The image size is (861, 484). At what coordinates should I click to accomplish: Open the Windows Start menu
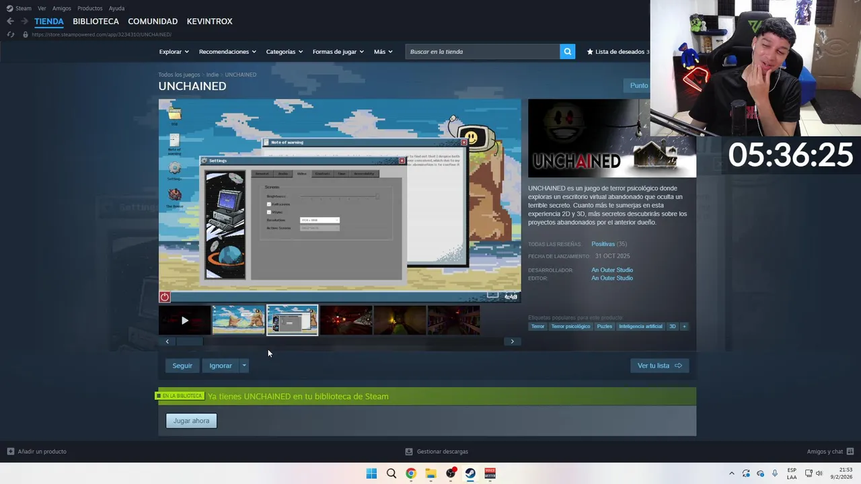(x=371, y=473)
